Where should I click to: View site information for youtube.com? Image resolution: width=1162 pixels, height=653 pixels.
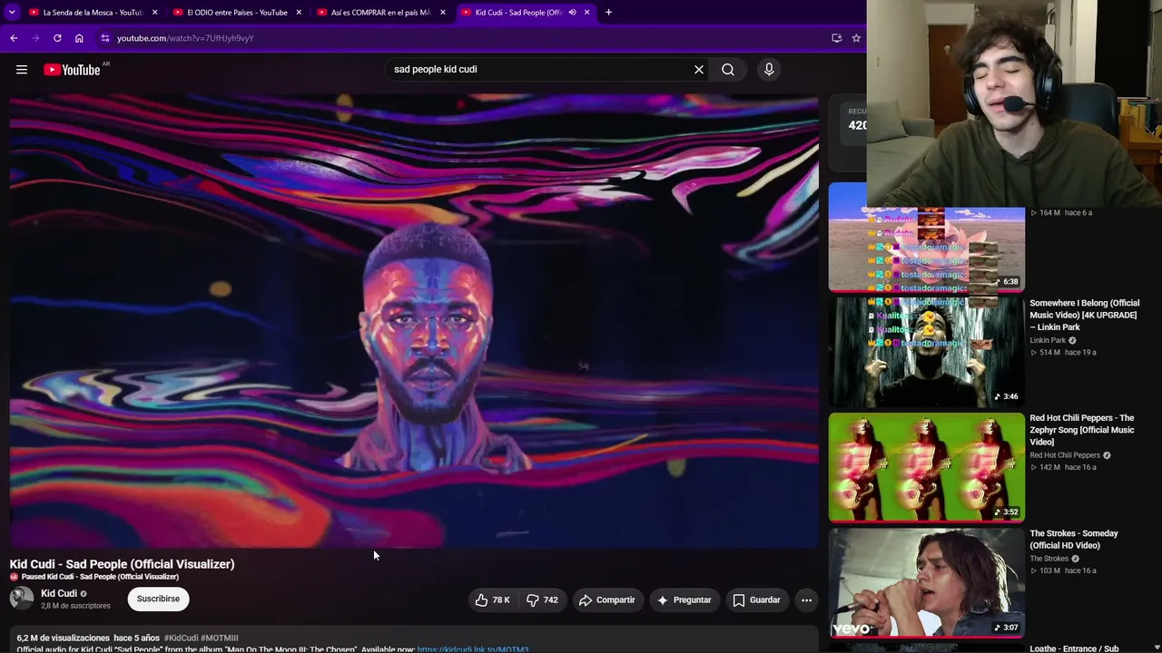click(x=105, y=38)
